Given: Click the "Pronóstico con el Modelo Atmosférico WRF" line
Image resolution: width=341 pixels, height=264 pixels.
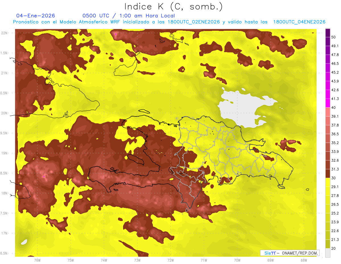Looking at the screenshot, I should 169,22.
